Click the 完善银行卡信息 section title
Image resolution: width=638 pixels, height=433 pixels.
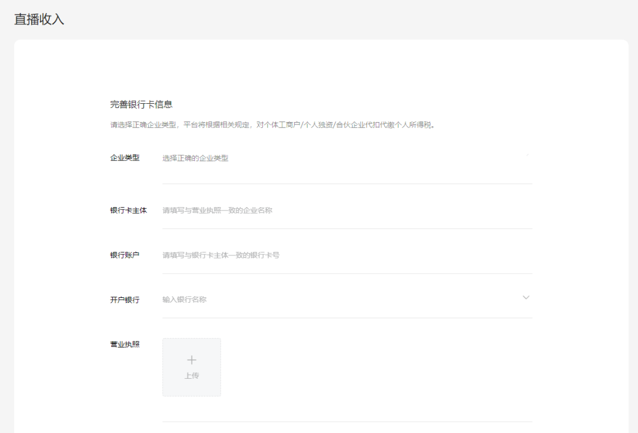click(x=141, y=104)
